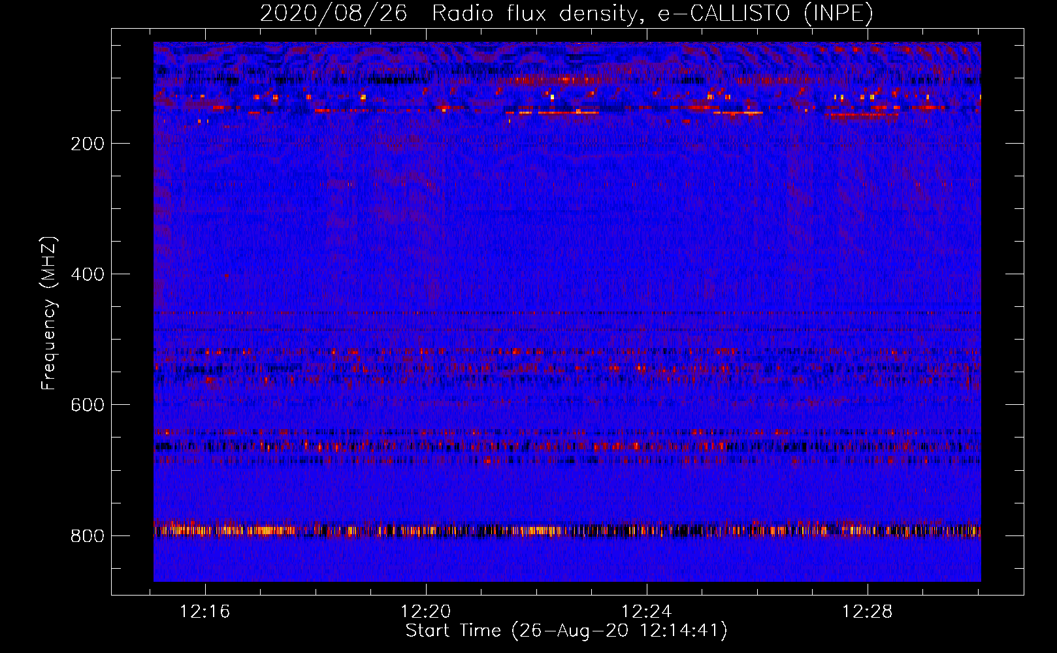Select the 'Frequency (MHZ)' axis label
1057x653 pixels.
pos(49,313)
